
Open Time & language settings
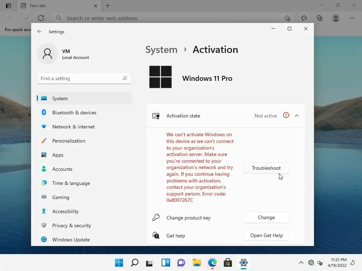click(84, 183)
